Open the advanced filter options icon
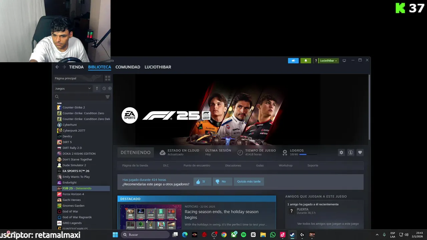This screenshot has height=240, width=427. 107,97
